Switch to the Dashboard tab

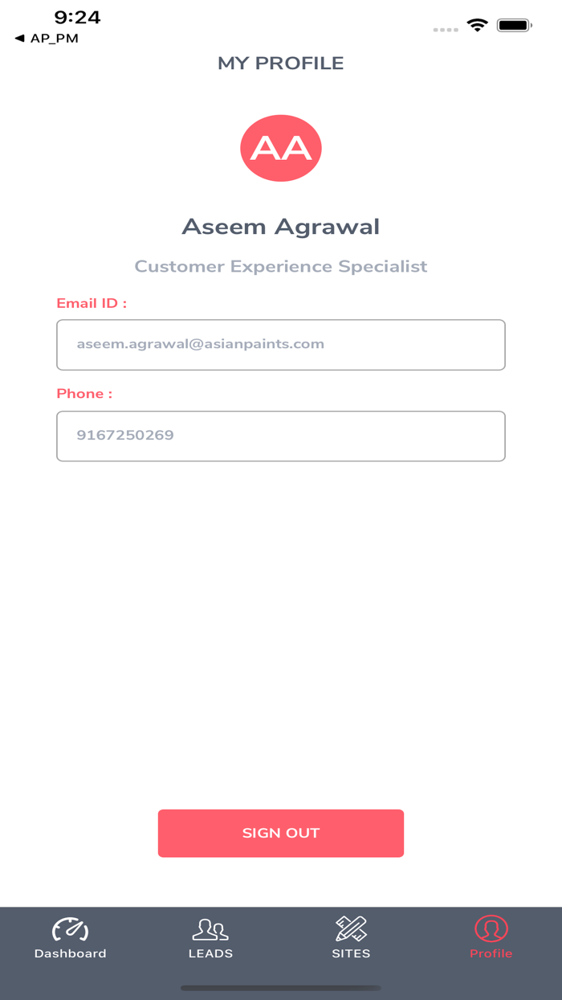71,953
